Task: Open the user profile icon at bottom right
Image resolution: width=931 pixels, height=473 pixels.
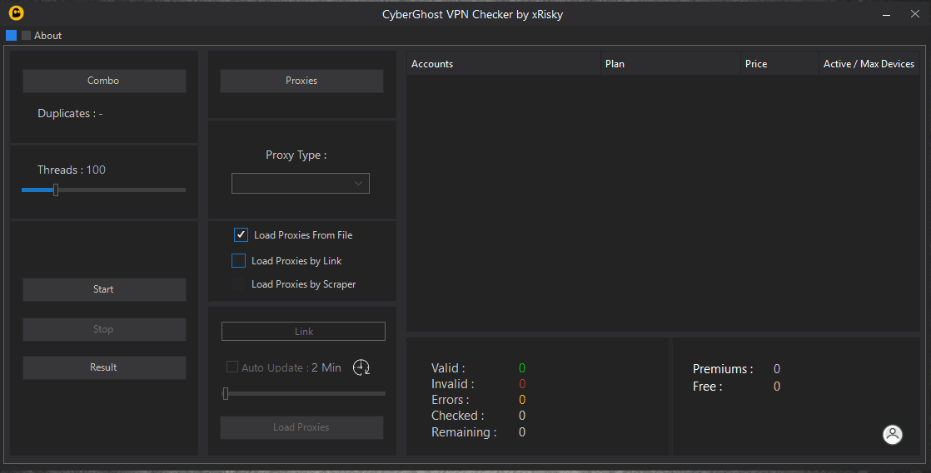Action: click(x=892, y=434)
